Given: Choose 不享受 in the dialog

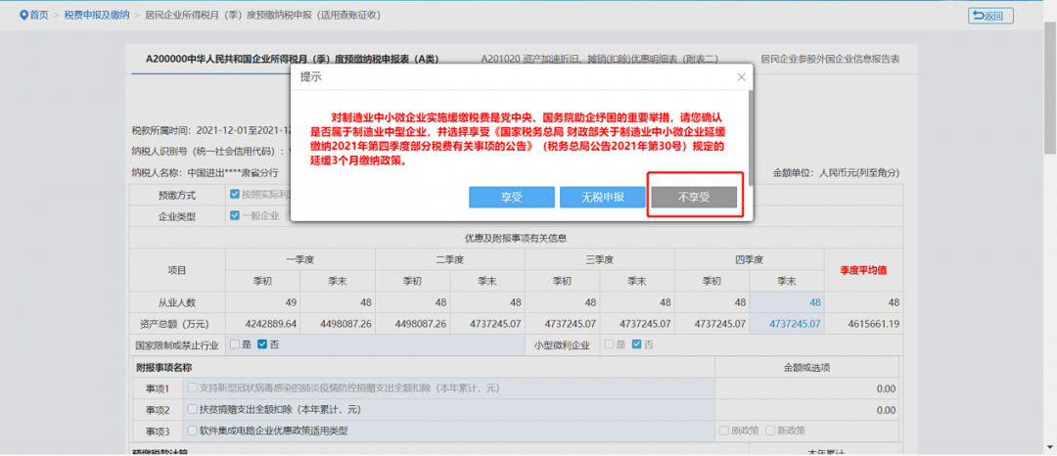Looking at the screenshot, I should click(693, 197).
